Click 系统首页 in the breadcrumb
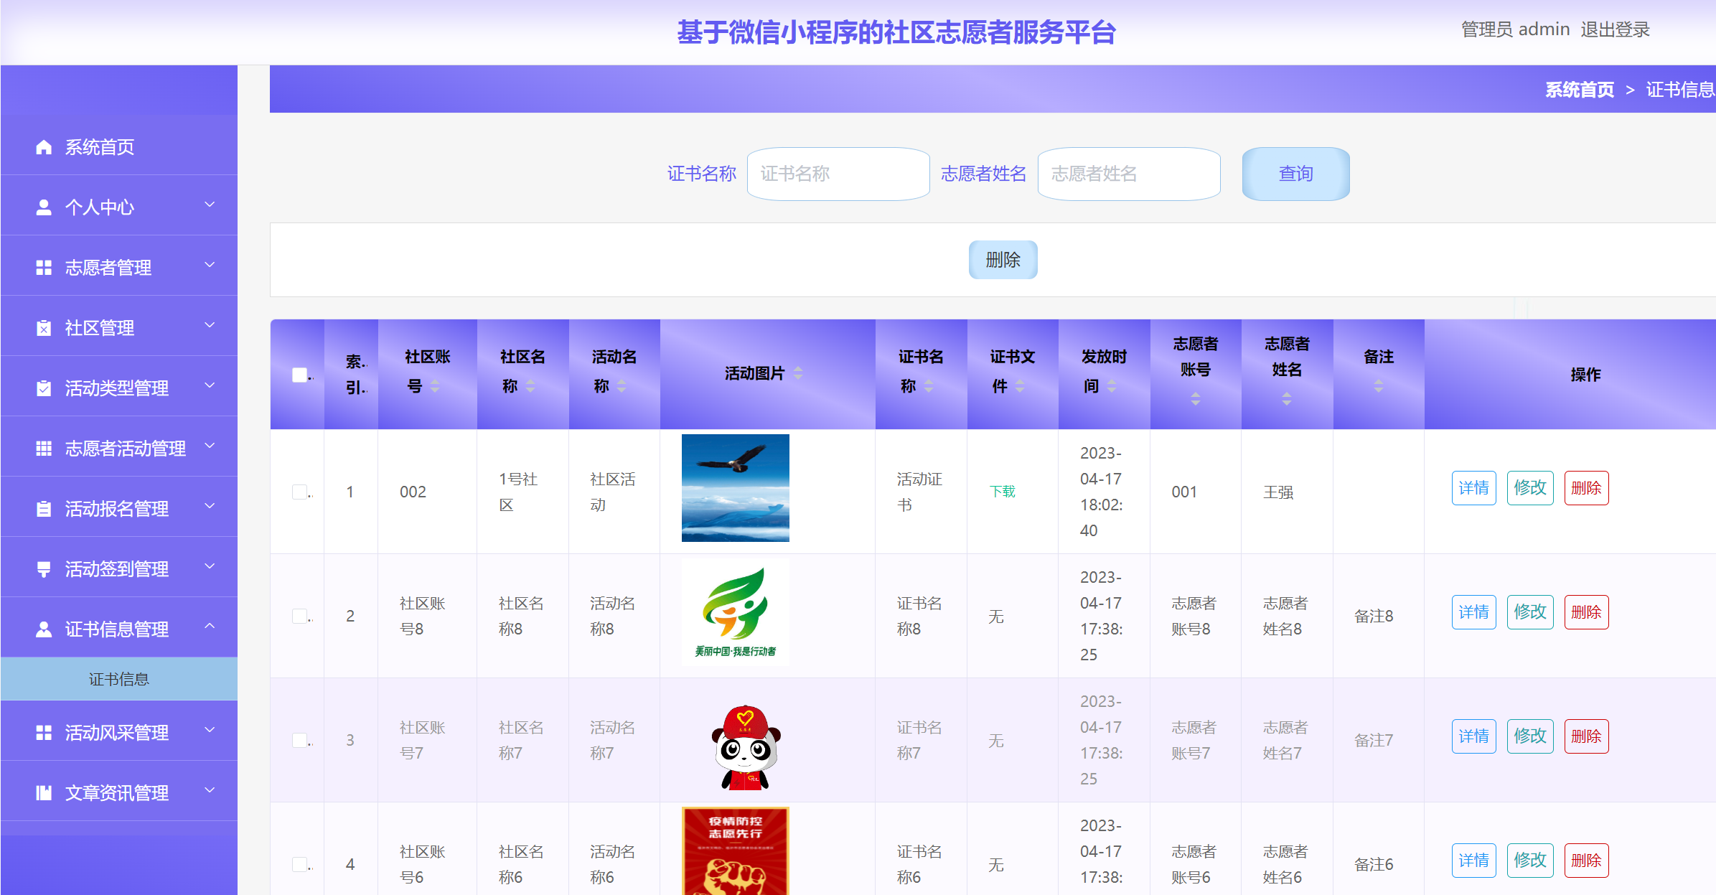 click(1579, 89)
